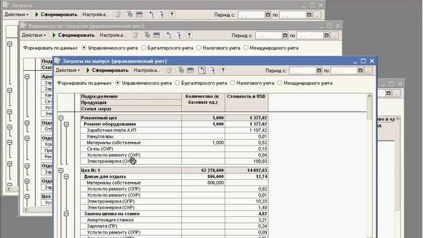The width and height of the screenshot is (423, 238).
Task: Click restore settings arrow in Ведомость по затратам toolbar
Action: point(169,35)
